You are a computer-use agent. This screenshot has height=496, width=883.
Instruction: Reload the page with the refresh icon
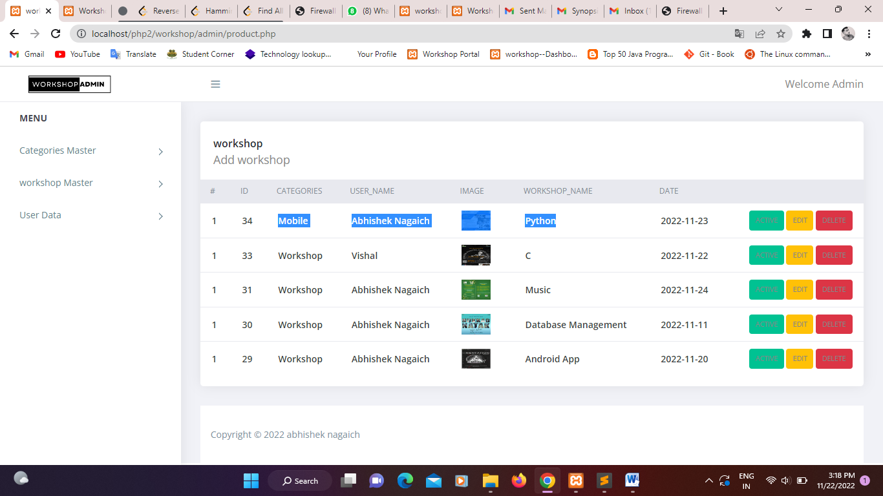56,34
